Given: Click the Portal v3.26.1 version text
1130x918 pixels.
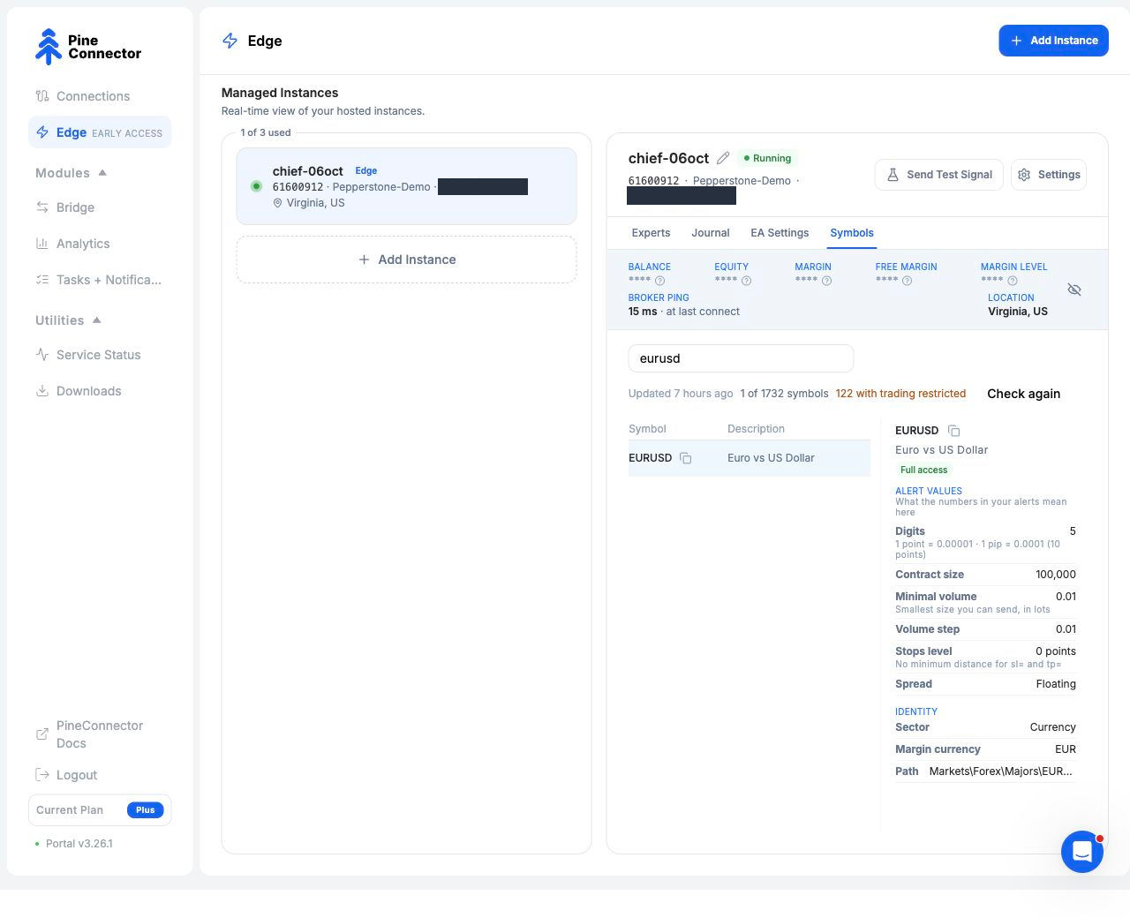Looking at the screenshot, I should [x=79, y=844].
